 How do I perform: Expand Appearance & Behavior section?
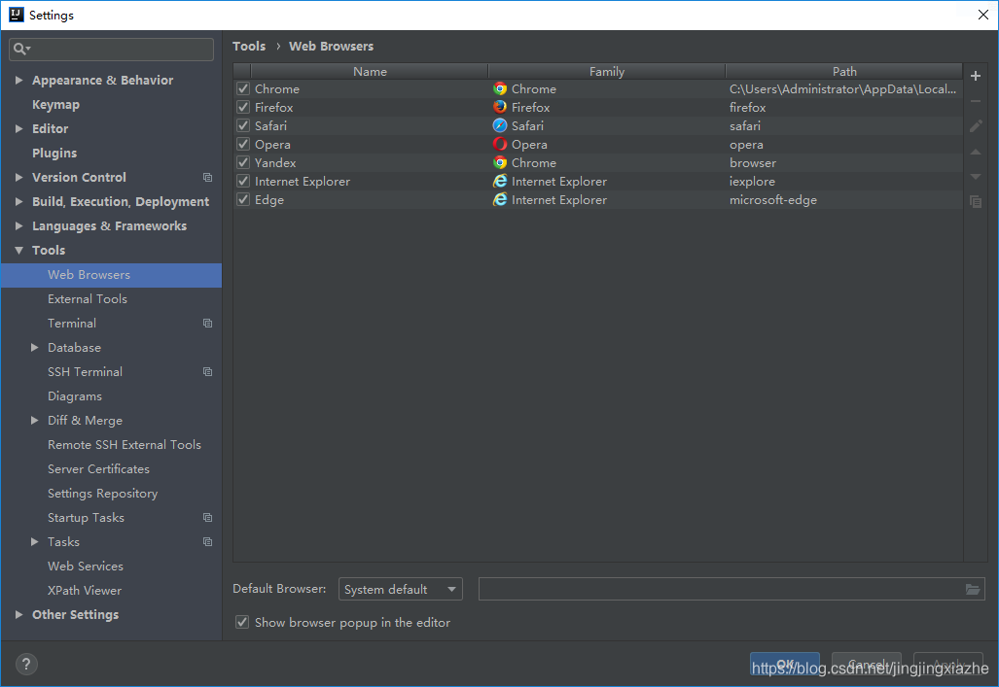19,81
